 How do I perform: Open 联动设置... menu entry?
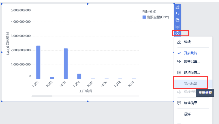pos(192,72)
